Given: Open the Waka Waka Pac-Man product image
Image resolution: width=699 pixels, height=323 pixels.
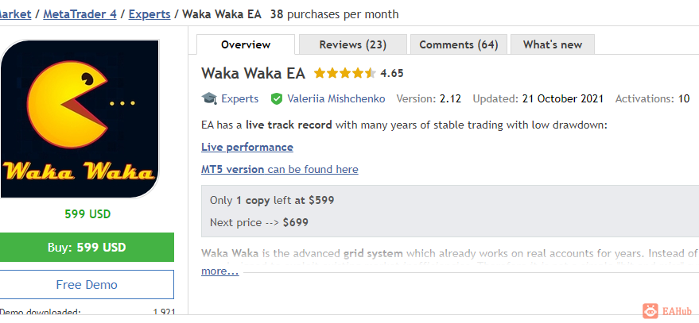Looking at the screenshot, I should pyautogui.click(x=80, y=119).
